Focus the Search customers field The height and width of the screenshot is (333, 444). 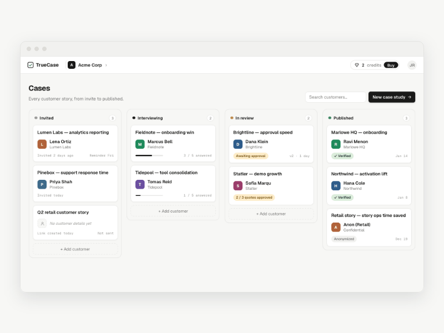click(x=336, y=97)
